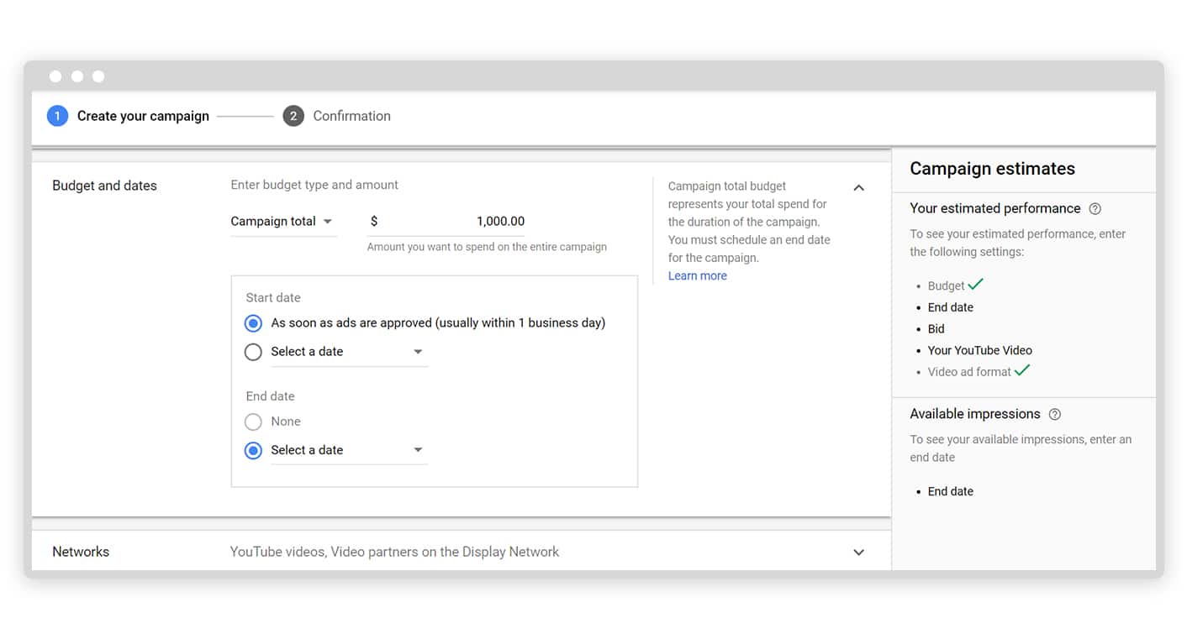The width and height of the screenshot is (1187, 639).
Task: Collapse the campaign total budget explanation
Action: (858, 187)
